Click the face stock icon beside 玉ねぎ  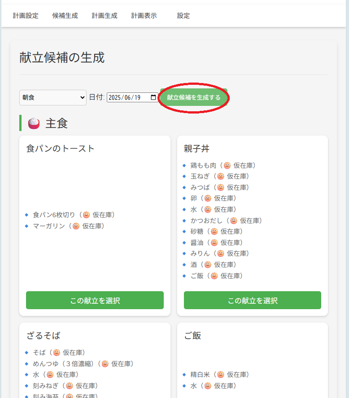pos(221,176)
